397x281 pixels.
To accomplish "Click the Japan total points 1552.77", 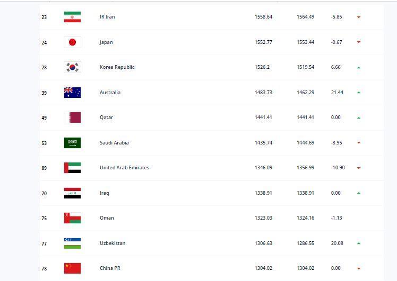I will [x=263, y=42].
